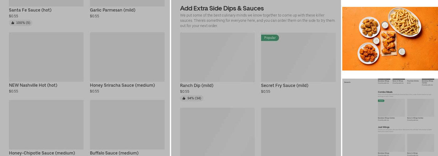Click Popular badge in Combo Meals section

pos(381,101)
